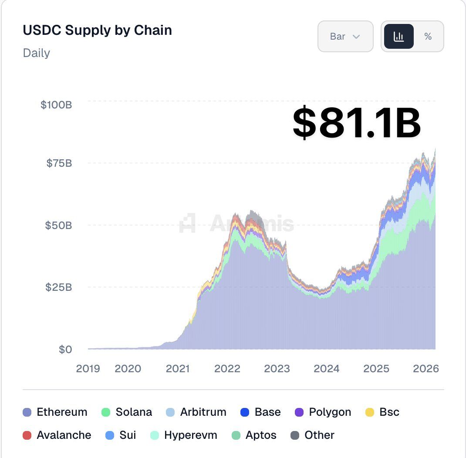Click the gray Other legend dot

click(x=295, y=435)
